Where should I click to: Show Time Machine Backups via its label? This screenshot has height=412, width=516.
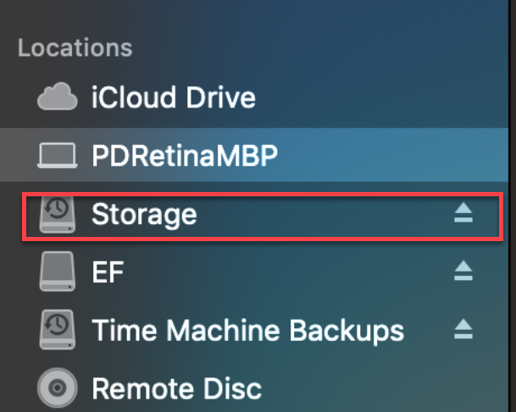pyautogui.click(x=247, y=328)
